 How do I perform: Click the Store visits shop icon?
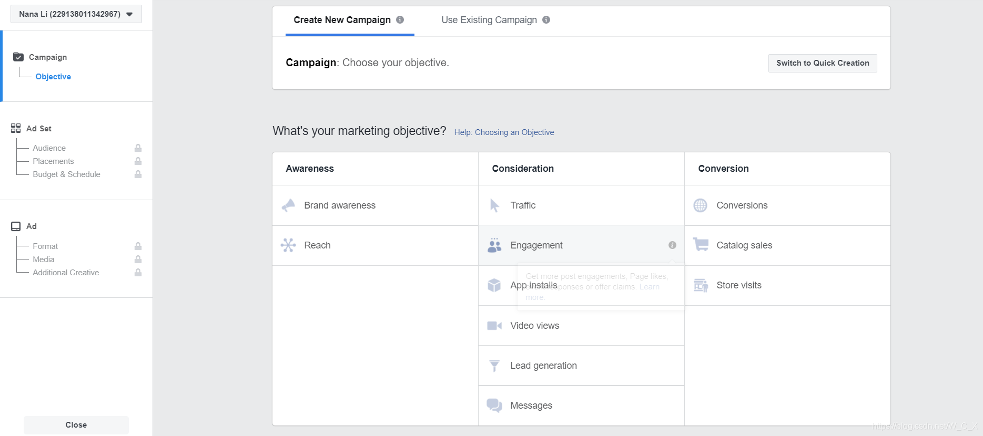(x=701, y=285)
